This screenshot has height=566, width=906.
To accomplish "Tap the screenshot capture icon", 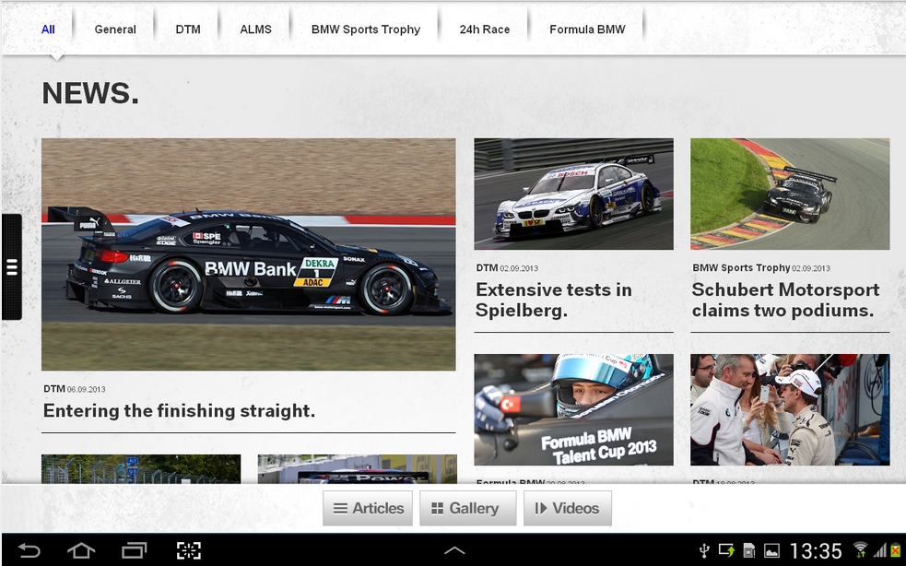I will point(188,550).
